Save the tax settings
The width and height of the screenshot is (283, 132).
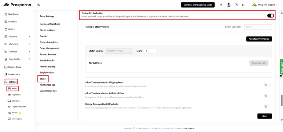click(x=265, y=116)
